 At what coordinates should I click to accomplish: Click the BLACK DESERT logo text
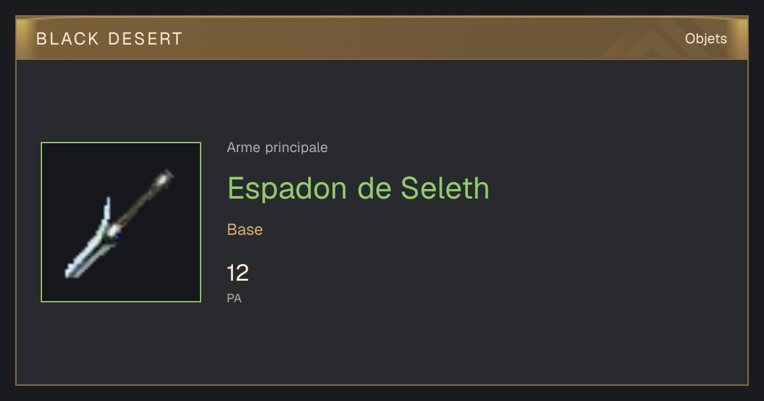pos(110,39)
